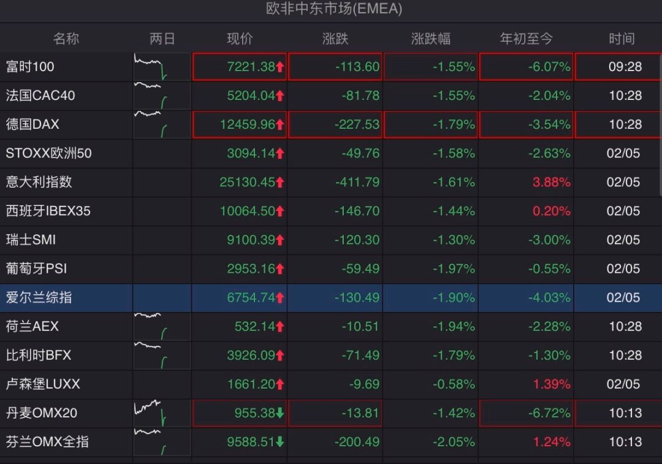Open the STOXX欧洲50 index

pos(48,153)
